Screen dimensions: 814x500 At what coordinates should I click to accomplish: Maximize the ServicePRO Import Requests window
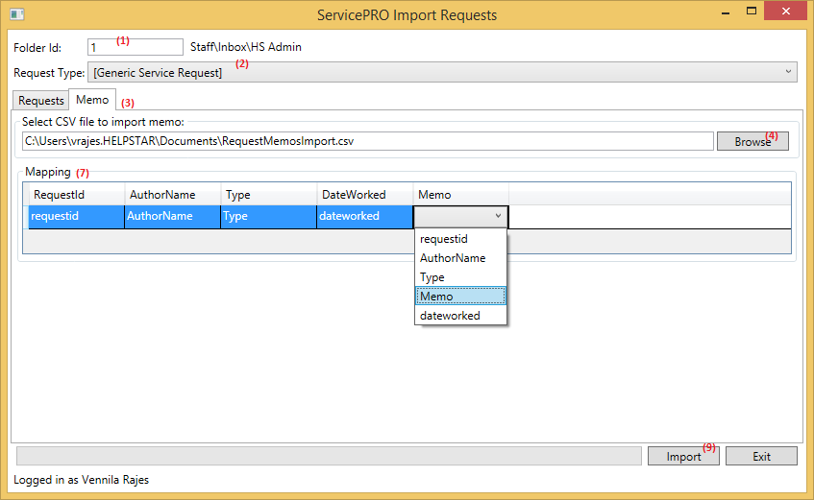(x=751, y=12)
